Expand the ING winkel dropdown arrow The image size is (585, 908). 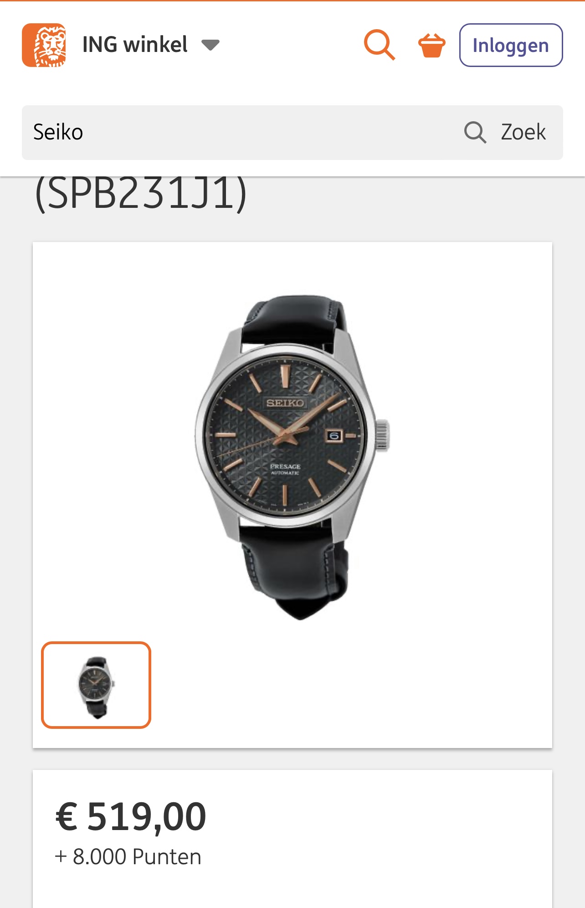(x=210, y=45)
